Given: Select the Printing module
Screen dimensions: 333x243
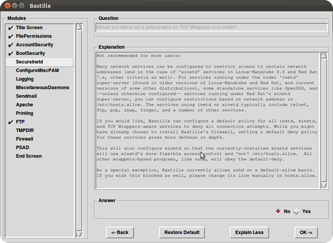Looking at the screenshot, I should [24, 113].
